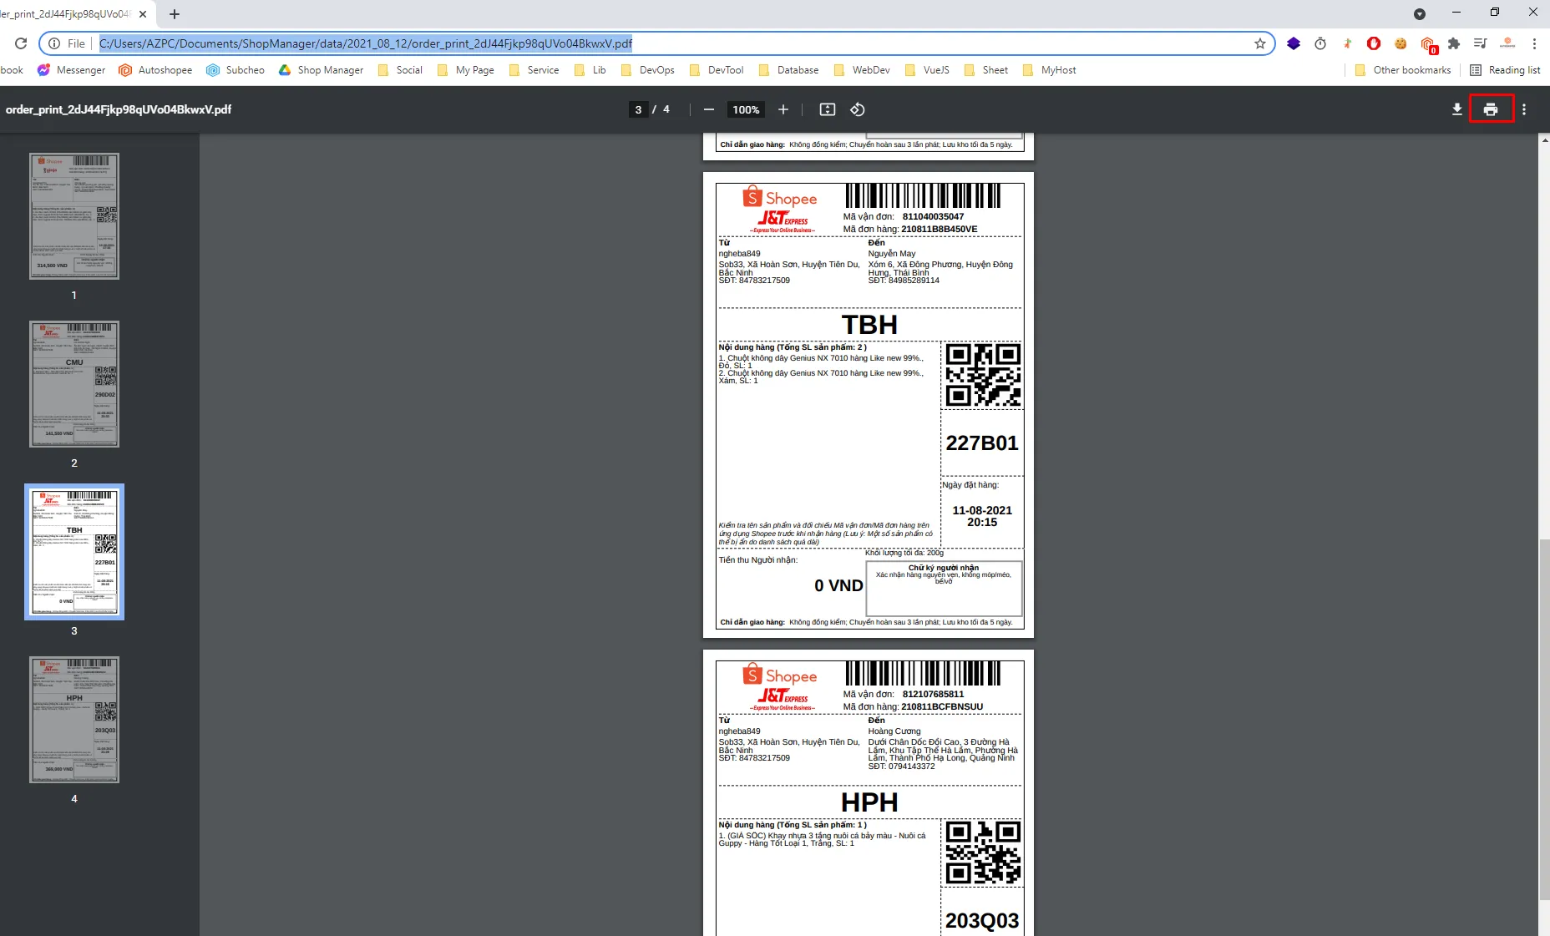This screenshot has width=1550, height=936.
Task: Zoom out with the minus icon
Action: [709, 109]
